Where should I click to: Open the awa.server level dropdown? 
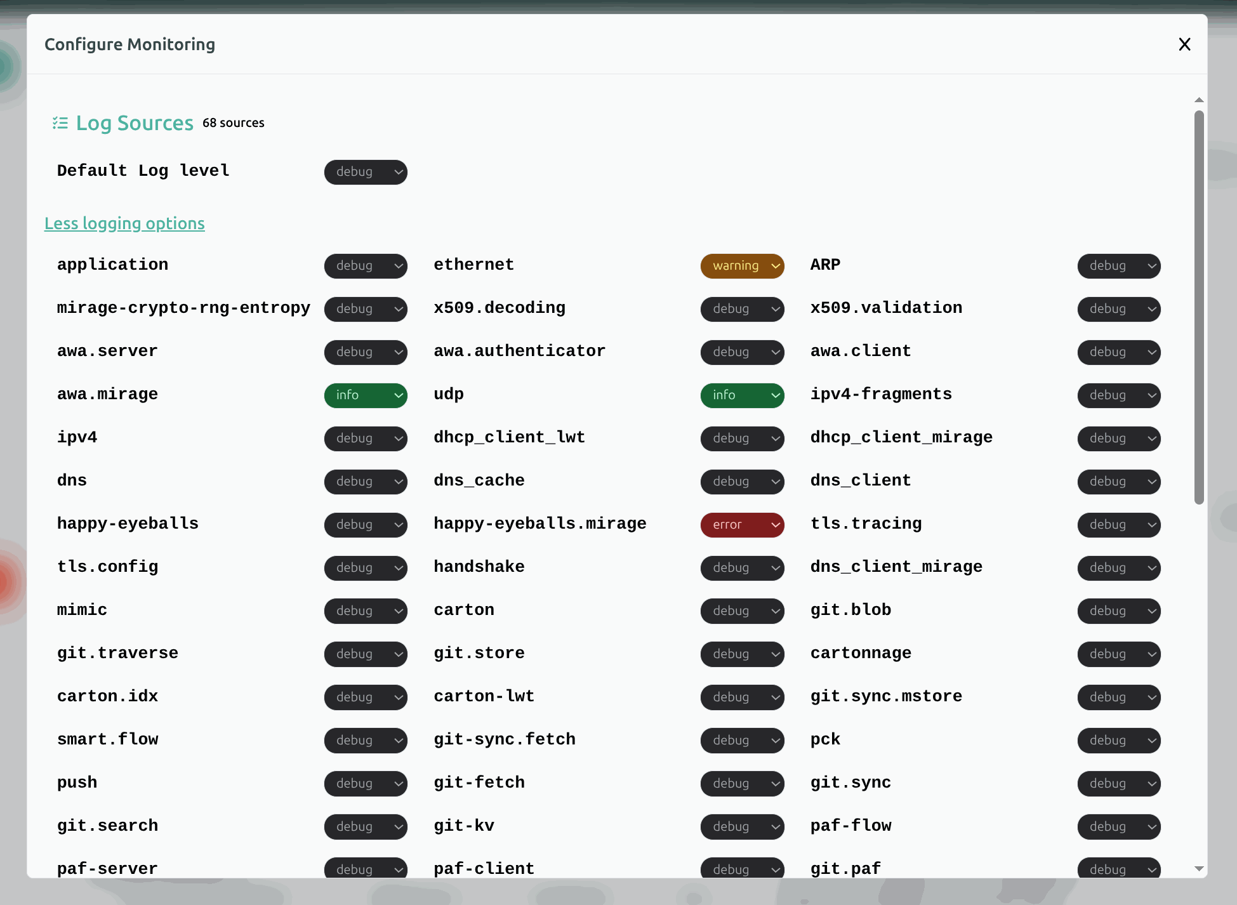pyautogui.click(x=366, y=352)
